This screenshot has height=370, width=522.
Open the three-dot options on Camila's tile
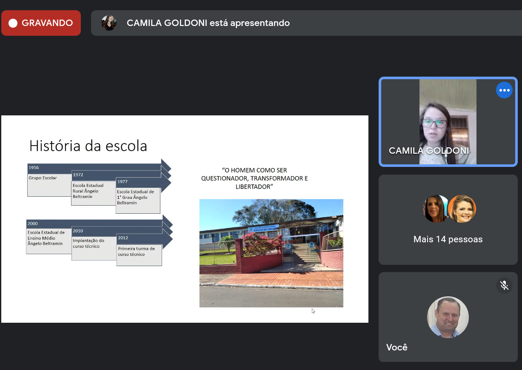pos(504,90)
